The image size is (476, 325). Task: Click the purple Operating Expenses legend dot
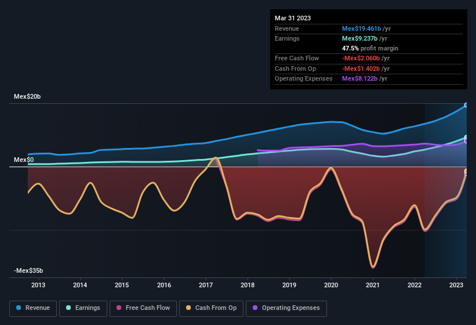coord(255,308)
